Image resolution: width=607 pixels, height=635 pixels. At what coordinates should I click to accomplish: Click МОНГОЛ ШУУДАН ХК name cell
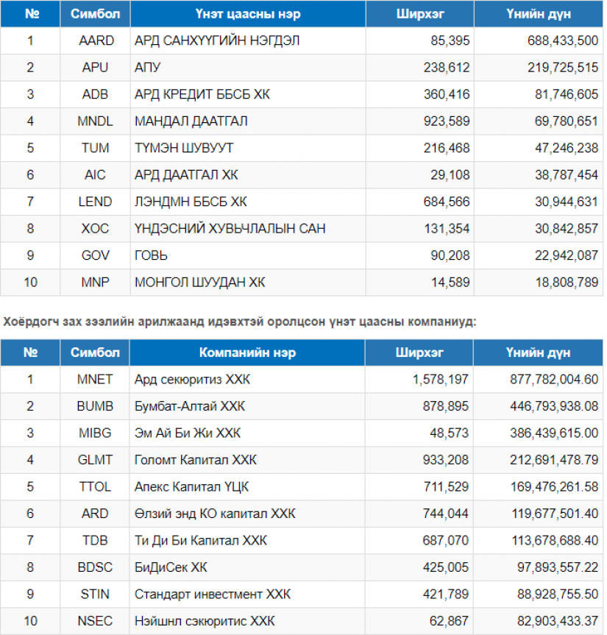[248, 283]
